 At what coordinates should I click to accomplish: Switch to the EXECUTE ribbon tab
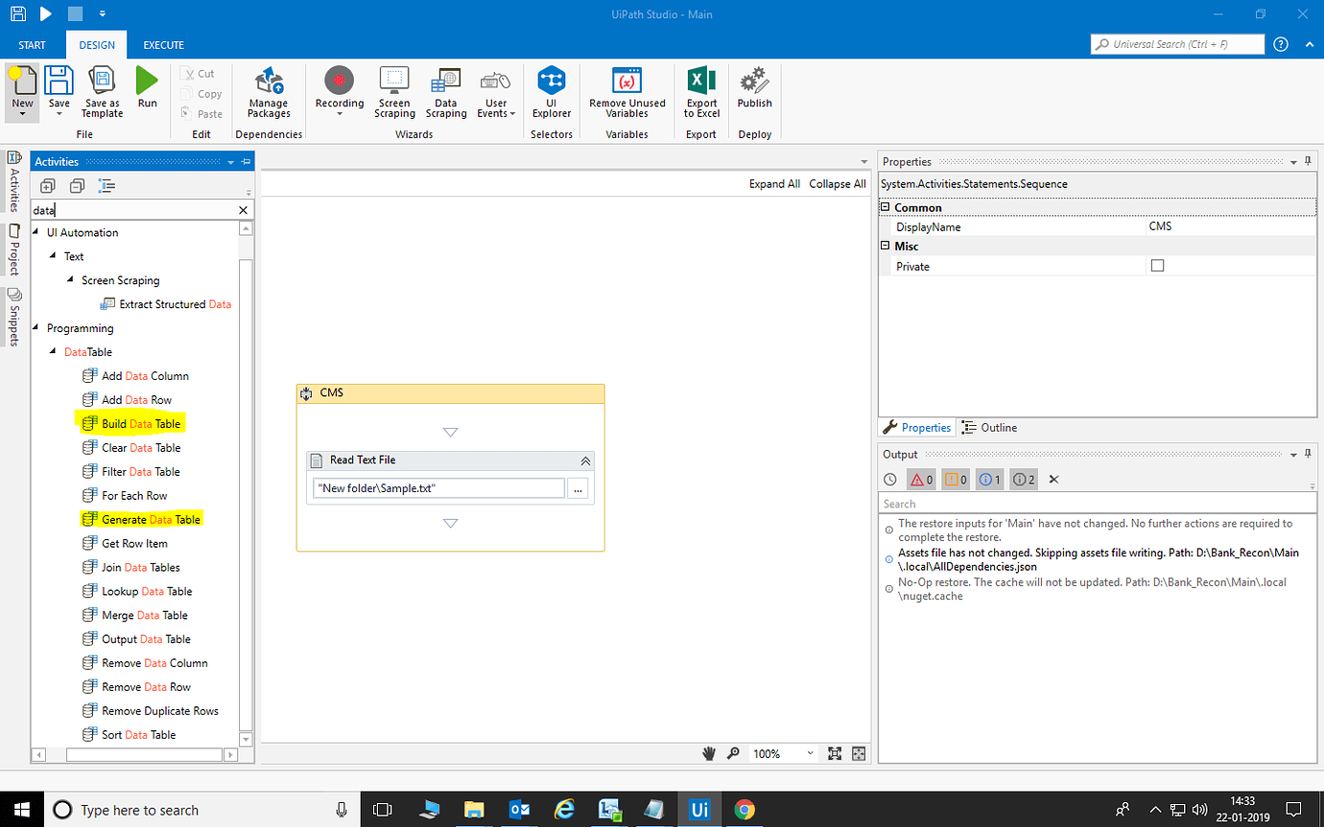[x=163, y=45]
